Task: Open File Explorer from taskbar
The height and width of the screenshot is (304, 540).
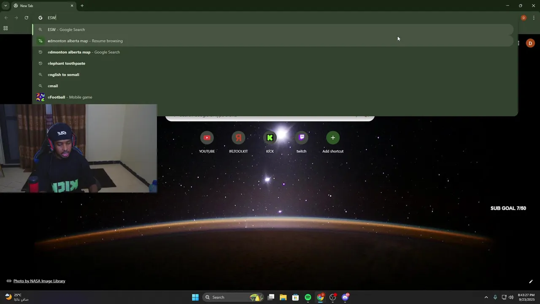Action: [x=283, y=297]
